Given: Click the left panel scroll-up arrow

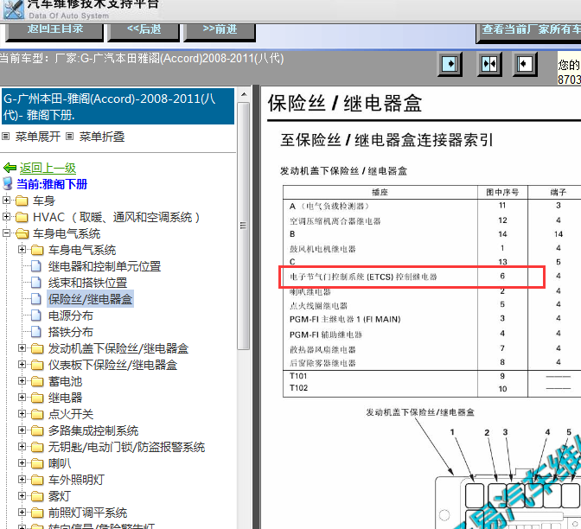Looking at the screenshot, I should pos(244,94).
